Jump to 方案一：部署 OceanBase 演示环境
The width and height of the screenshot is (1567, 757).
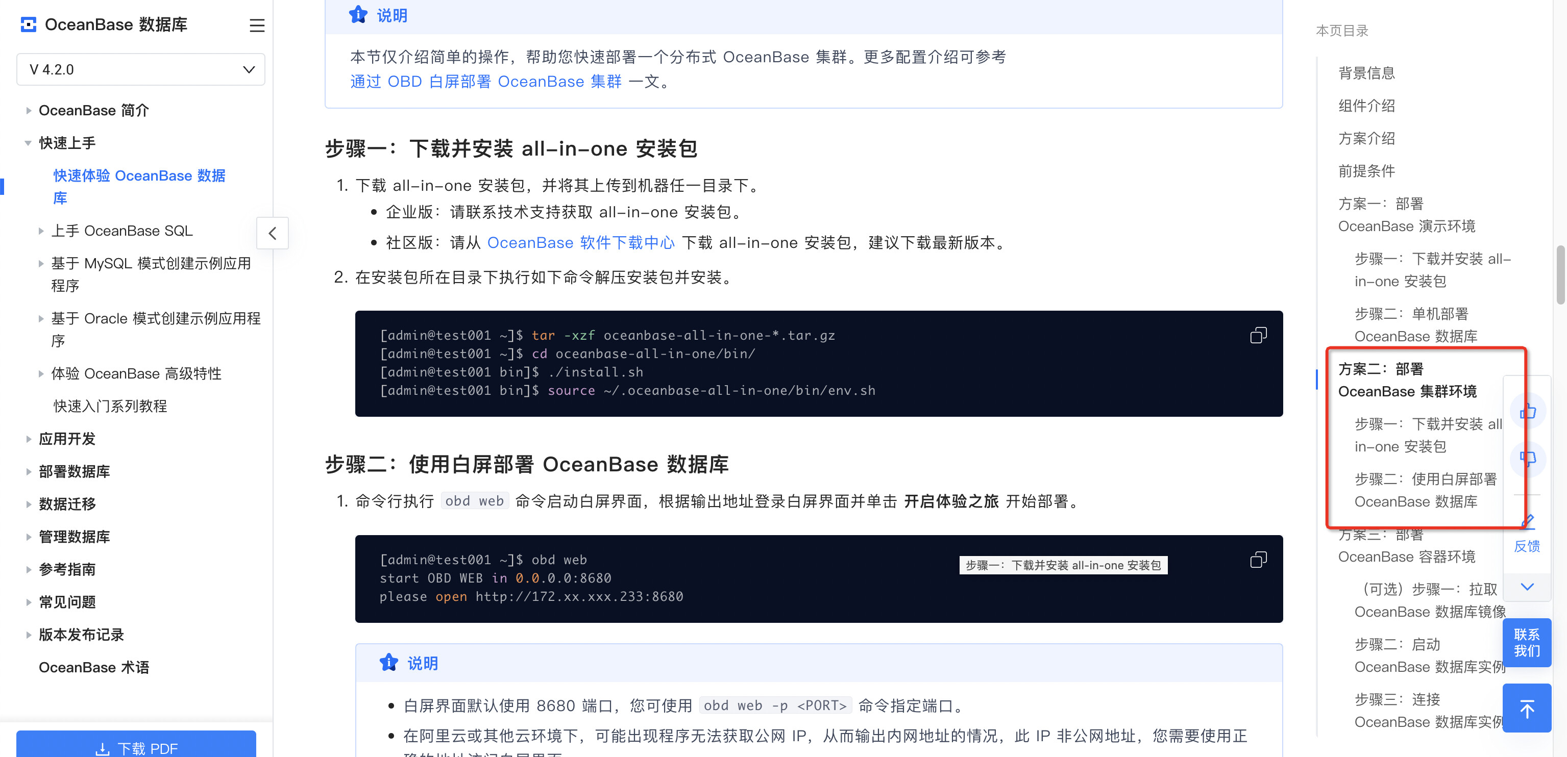pos(1406,215)
